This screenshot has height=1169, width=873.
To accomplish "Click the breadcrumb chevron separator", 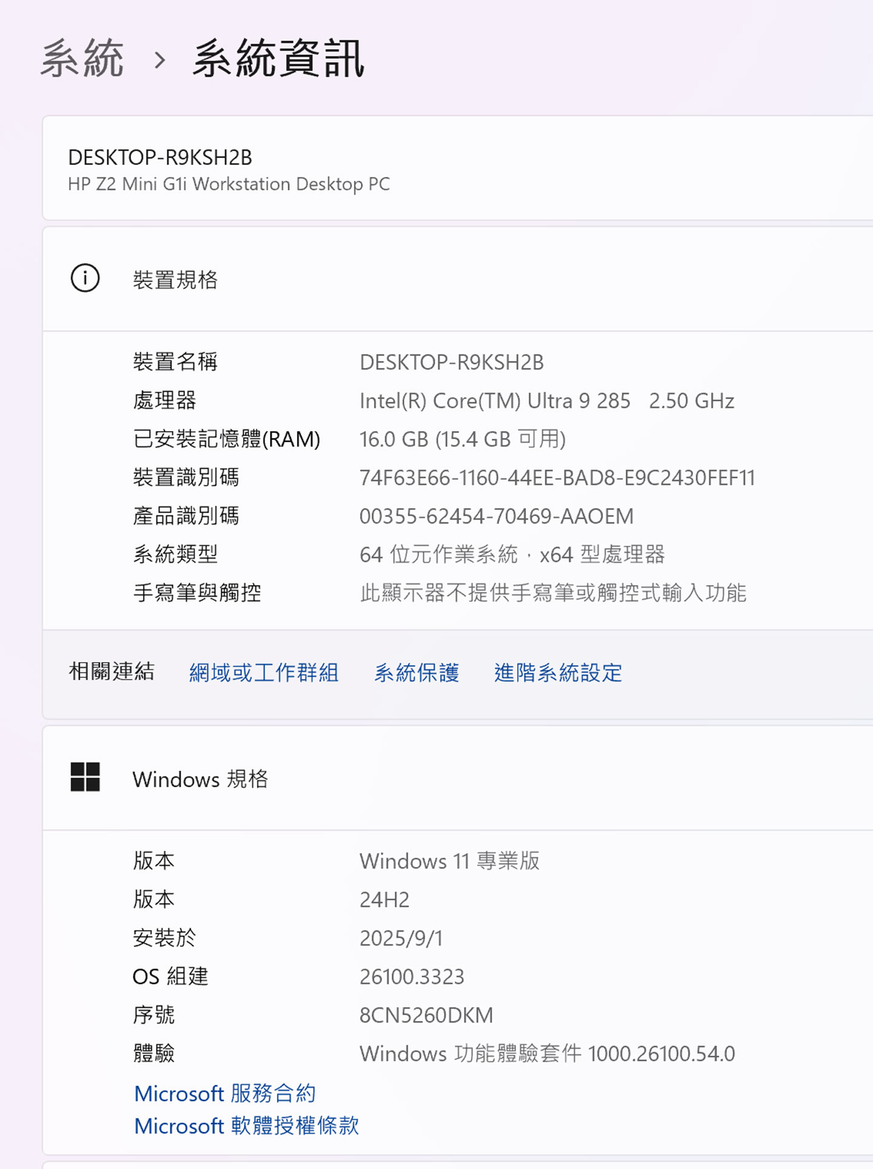I will 160,59.
